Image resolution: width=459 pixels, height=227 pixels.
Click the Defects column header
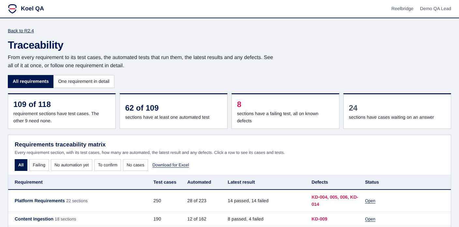tap(320, 182)
